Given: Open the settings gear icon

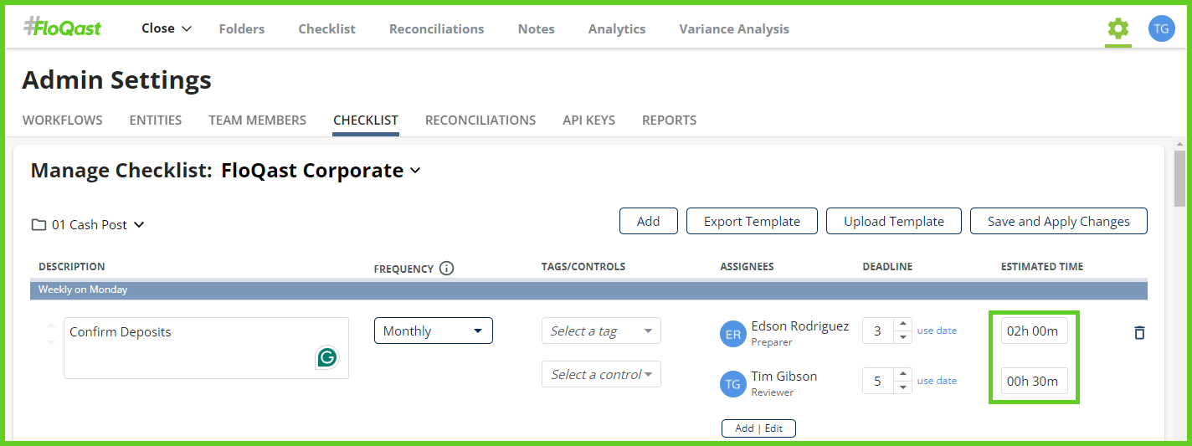Looking at the screenshot, I should (x=1117, y=28).
